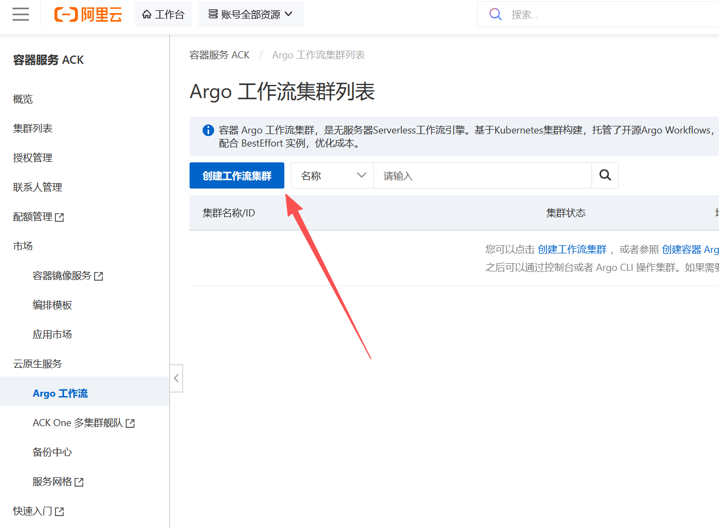Viewport: 719px width, 528px height.
Task: Open 编排模板 in the sidebar
Action: (x=52, y=305)
